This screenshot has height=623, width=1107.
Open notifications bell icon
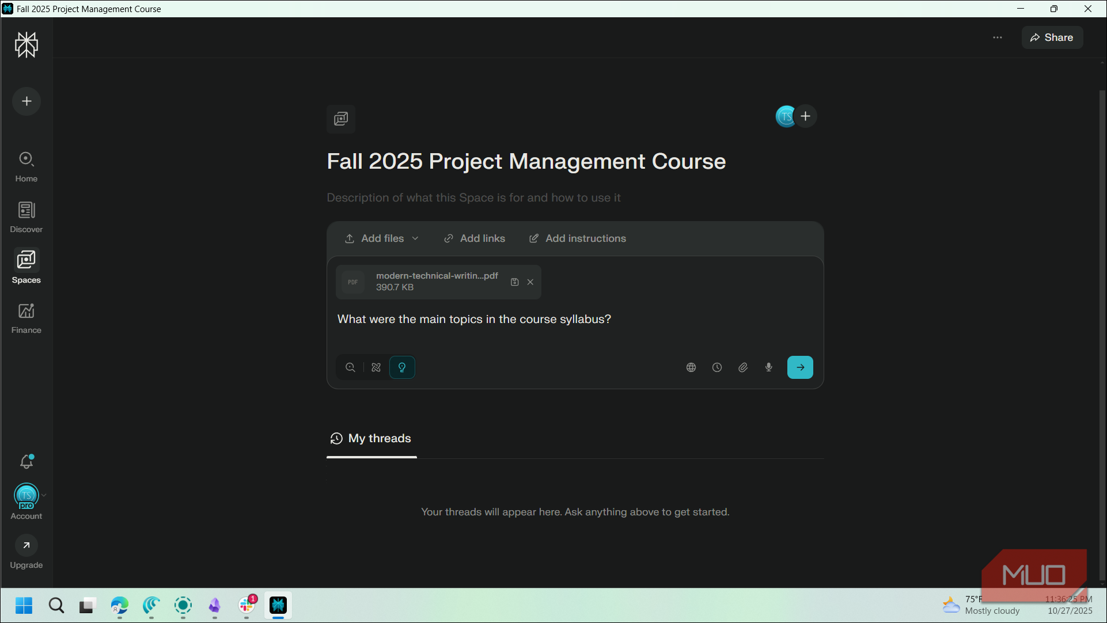[x=26, y=461]
